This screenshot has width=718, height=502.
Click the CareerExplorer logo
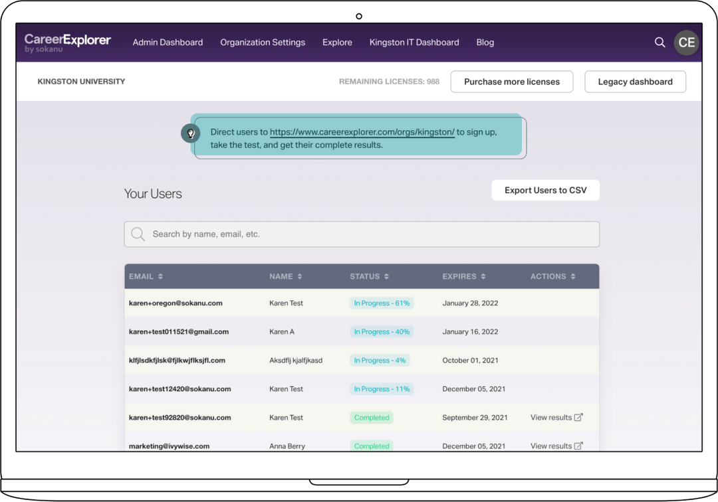click(x=66, y=42)
